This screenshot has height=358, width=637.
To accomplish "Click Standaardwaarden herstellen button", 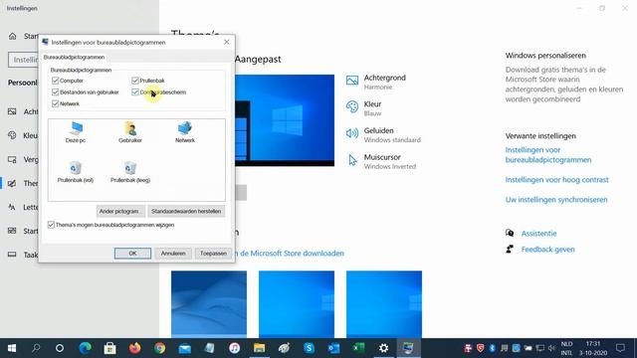I will click(x=186, y=211).
